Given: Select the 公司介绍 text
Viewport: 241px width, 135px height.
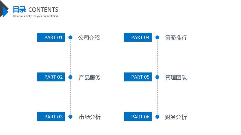Looking at the screenshot, I should click(x=89, y=38).
